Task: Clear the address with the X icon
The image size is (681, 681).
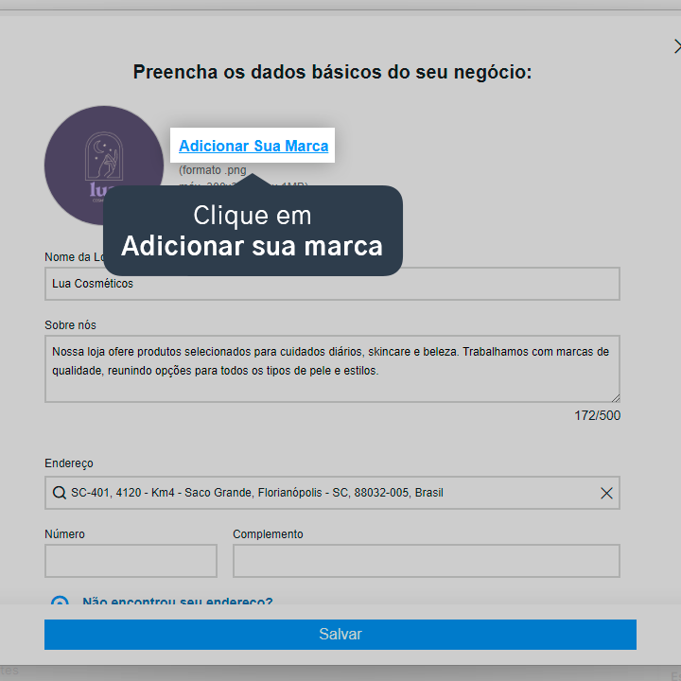Action: coord(606,493)
